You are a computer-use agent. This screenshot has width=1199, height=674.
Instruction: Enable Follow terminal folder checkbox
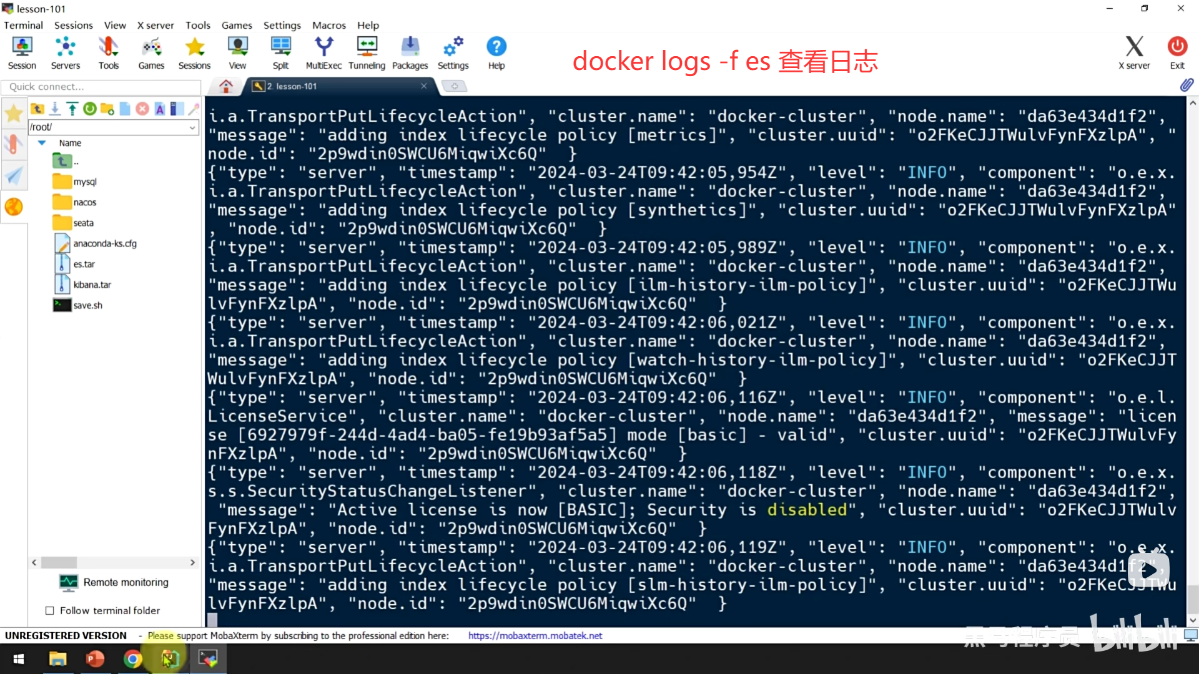click(x=50, y=610)
